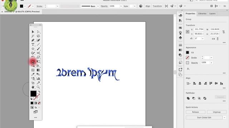The height and width of the screenshot is (128, 229).
Task: Select the Curvature tool
Action: pyautogui.click(x=38, y=40)
